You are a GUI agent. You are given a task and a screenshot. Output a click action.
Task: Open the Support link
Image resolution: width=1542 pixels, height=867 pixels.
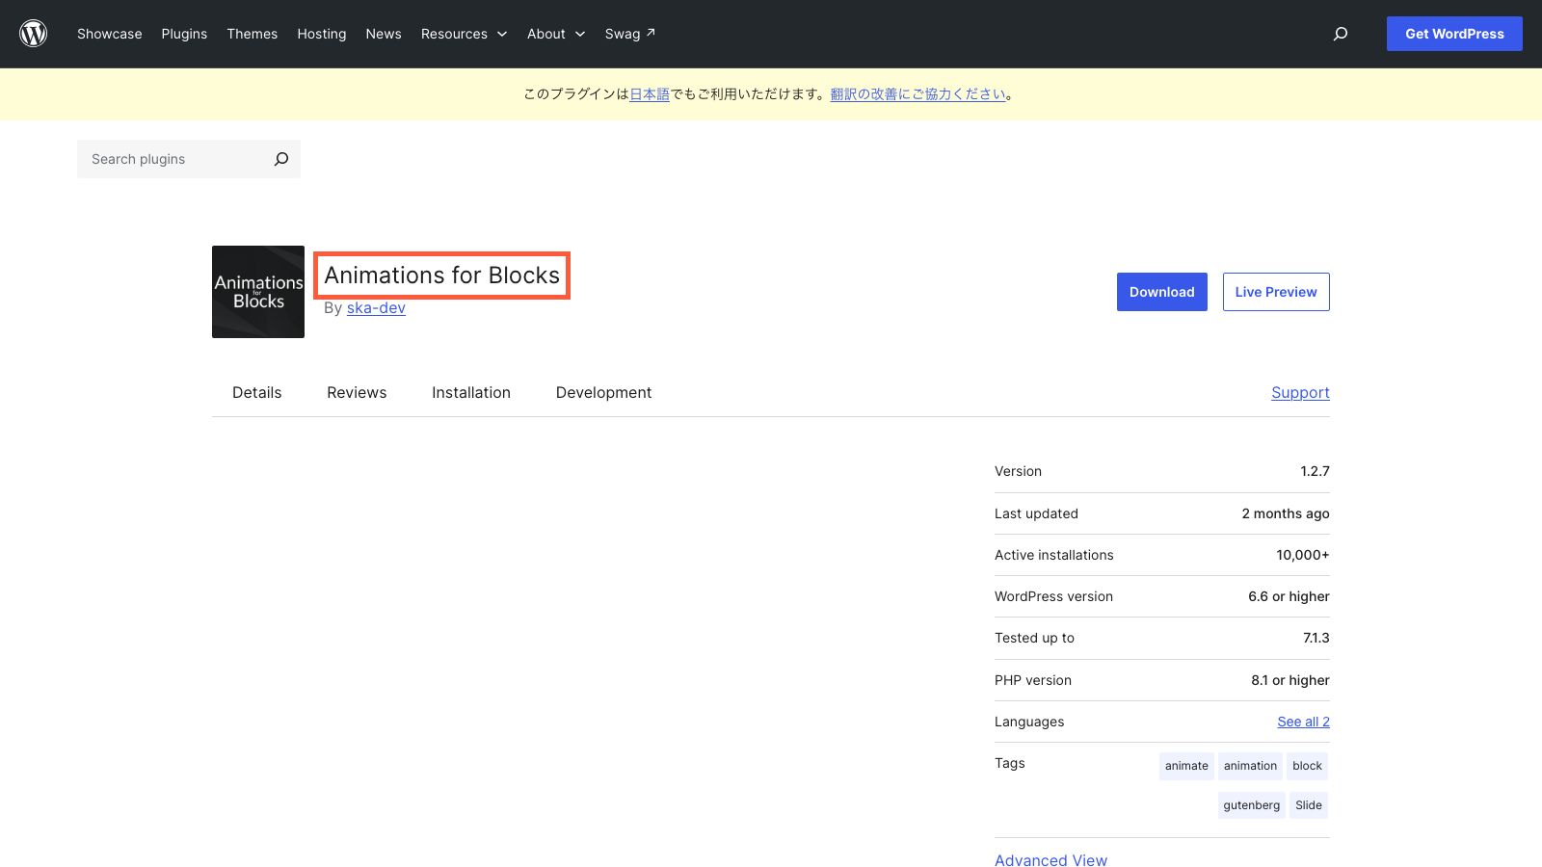(1300, 393)
